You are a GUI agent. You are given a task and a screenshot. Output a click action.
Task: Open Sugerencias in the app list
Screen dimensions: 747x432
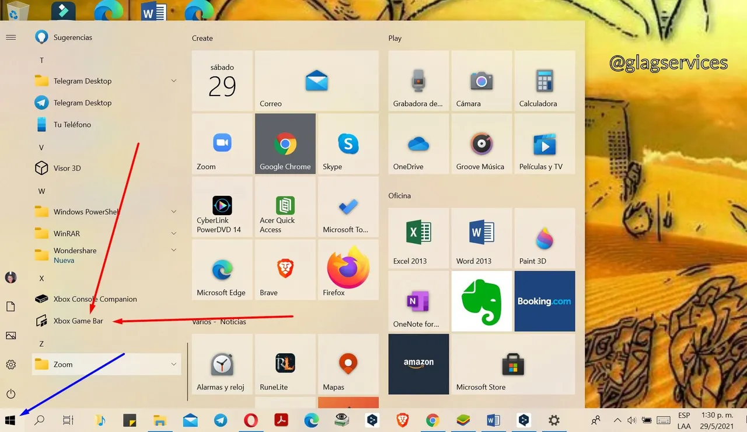click(x=106, y=37)
